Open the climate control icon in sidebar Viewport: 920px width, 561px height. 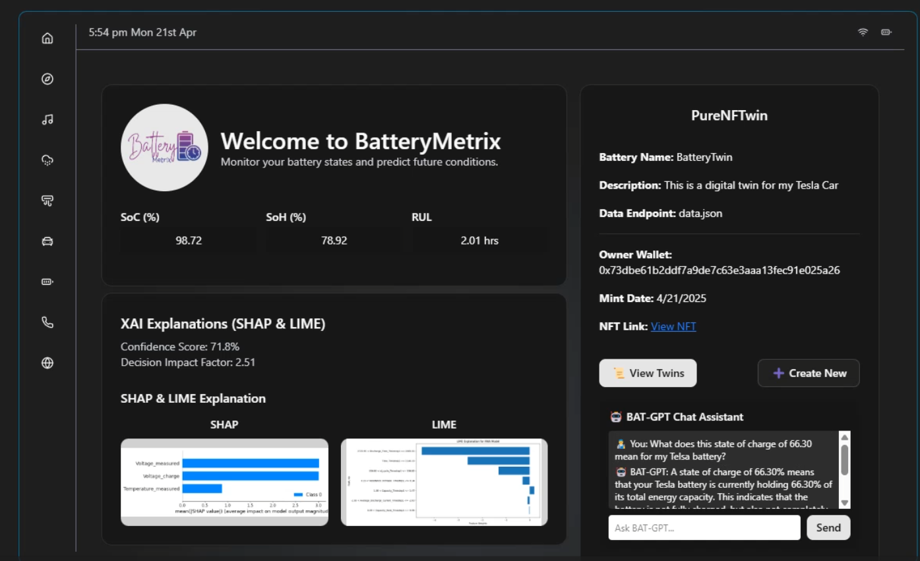[47, 200]
